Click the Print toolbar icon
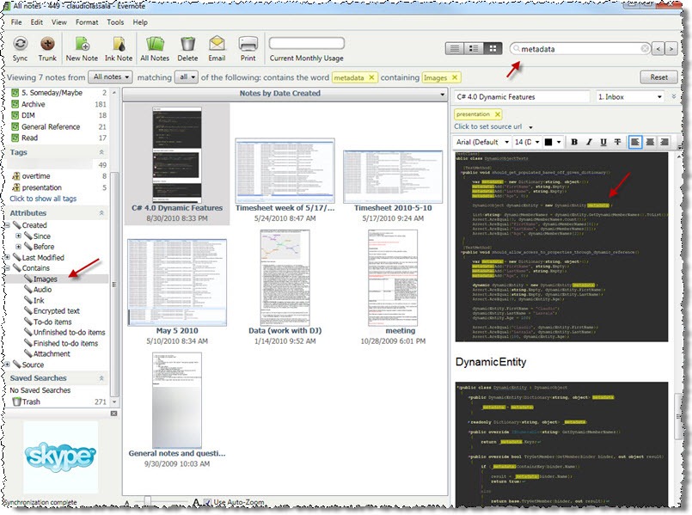Screen dimensions: 692x515 point(248,48)
